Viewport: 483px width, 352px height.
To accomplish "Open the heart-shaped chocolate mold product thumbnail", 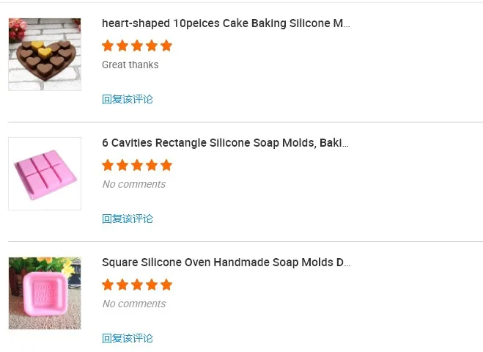I will coord(45,54).
